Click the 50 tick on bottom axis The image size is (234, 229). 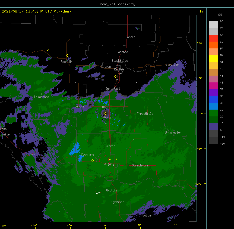coord(140,225)
